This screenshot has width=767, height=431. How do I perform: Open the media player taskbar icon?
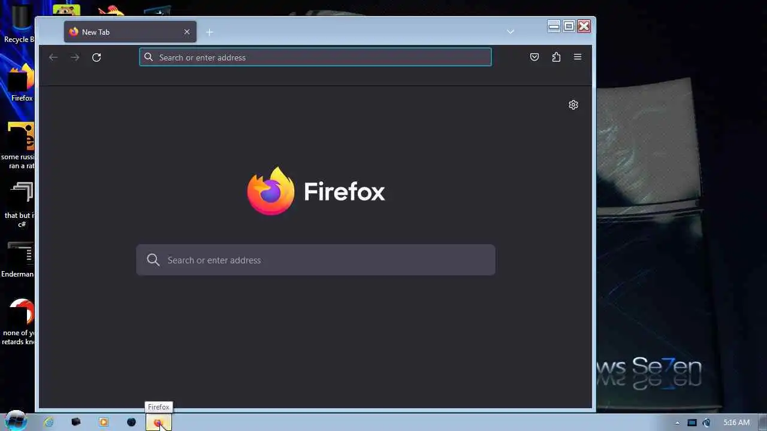pos(104,422)
